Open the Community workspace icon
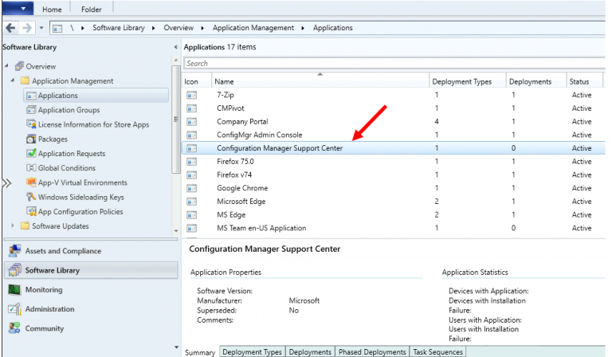The width and height of the screenshot is (612, 357). (x=14, y=328)
